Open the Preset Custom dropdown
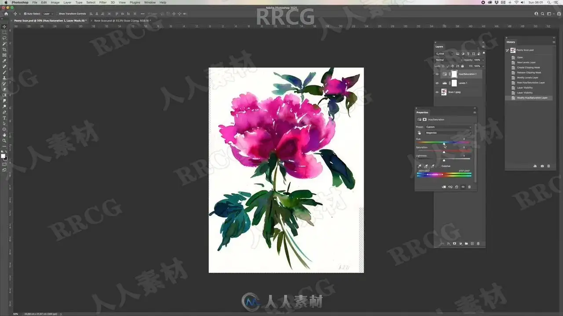The image size is (563, 316). (449, 127)
